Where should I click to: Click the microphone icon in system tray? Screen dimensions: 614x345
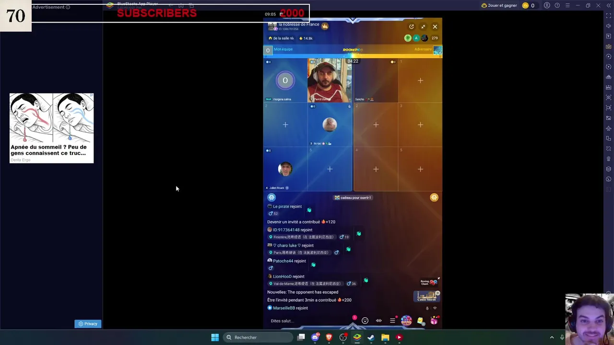pyautogui.click(x=562, y=337)
